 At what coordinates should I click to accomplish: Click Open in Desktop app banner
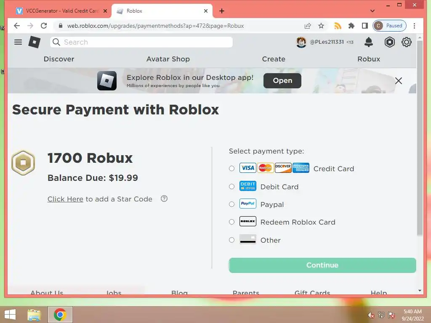(x=282, y=80)
